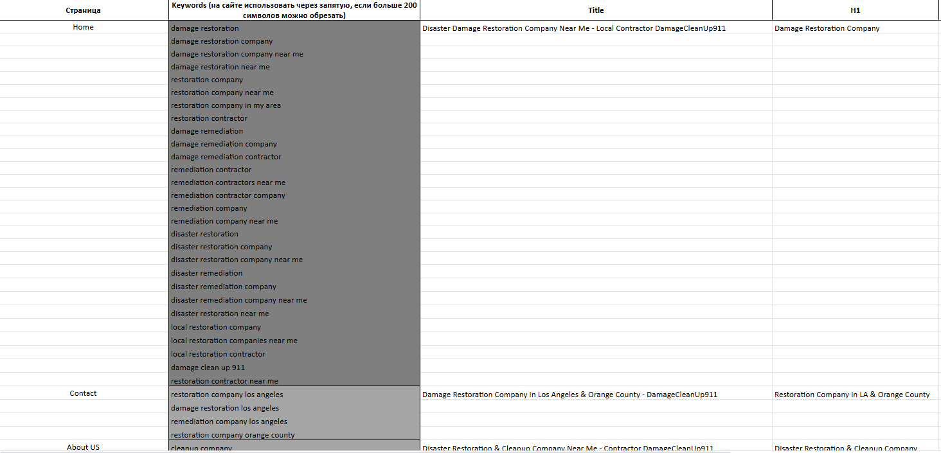Screen dimensions: 941x453
Task: Click keyword cell 'disaster remediation'
Action: point(294,273)
